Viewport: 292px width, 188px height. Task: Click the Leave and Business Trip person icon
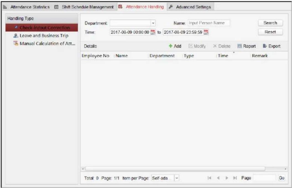point(16,36)
